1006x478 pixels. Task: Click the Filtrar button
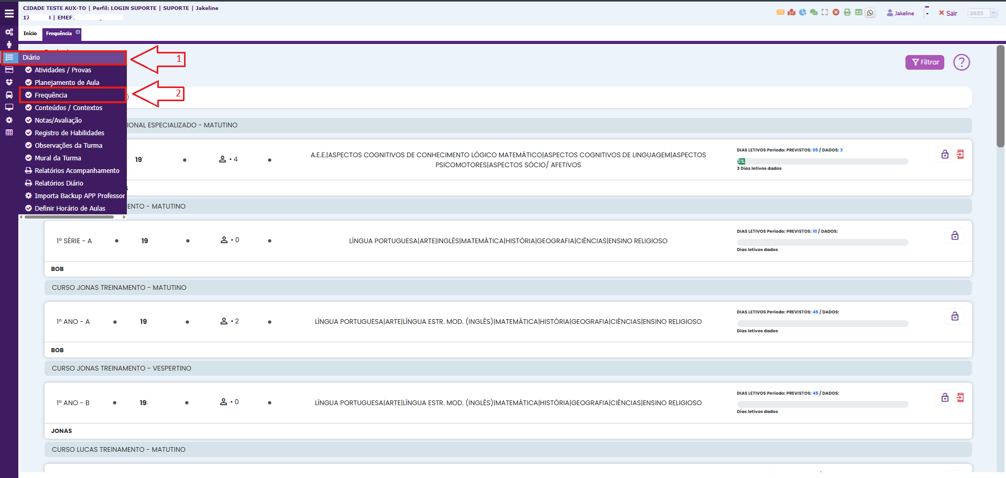(x=924, y=62)
